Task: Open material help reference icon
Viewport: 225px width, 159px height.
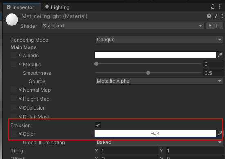Action: pos(209,16)
